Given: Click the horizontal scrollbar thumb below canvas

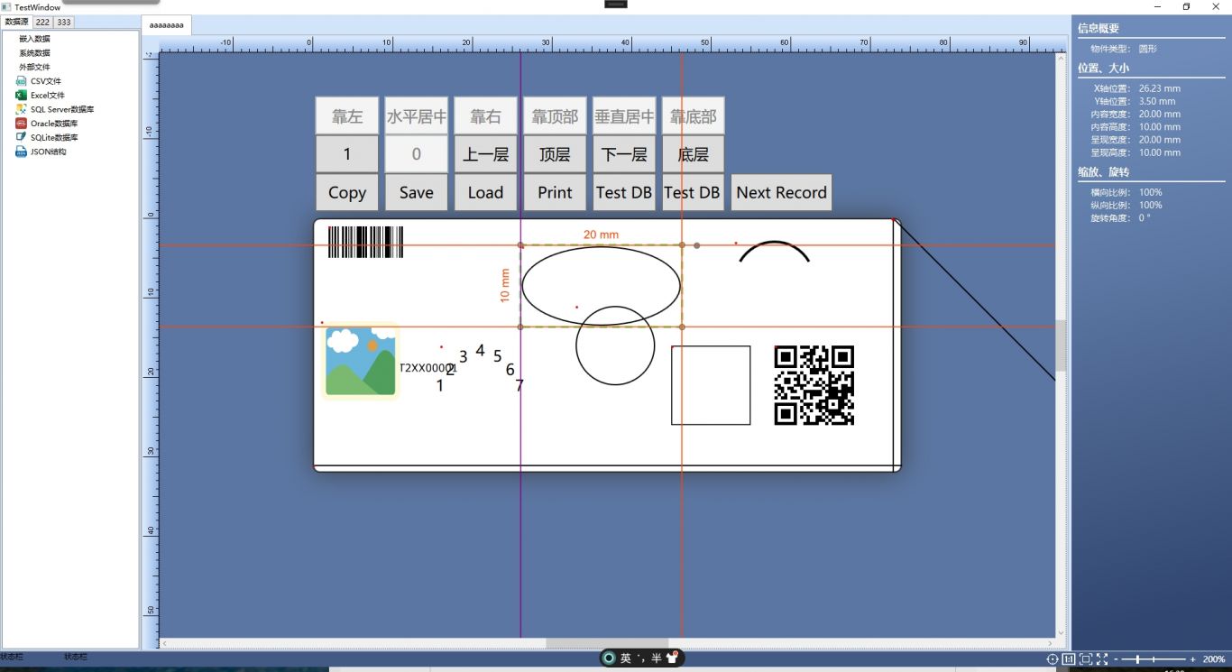Looking at the screenshot, I should coord(607,643).
